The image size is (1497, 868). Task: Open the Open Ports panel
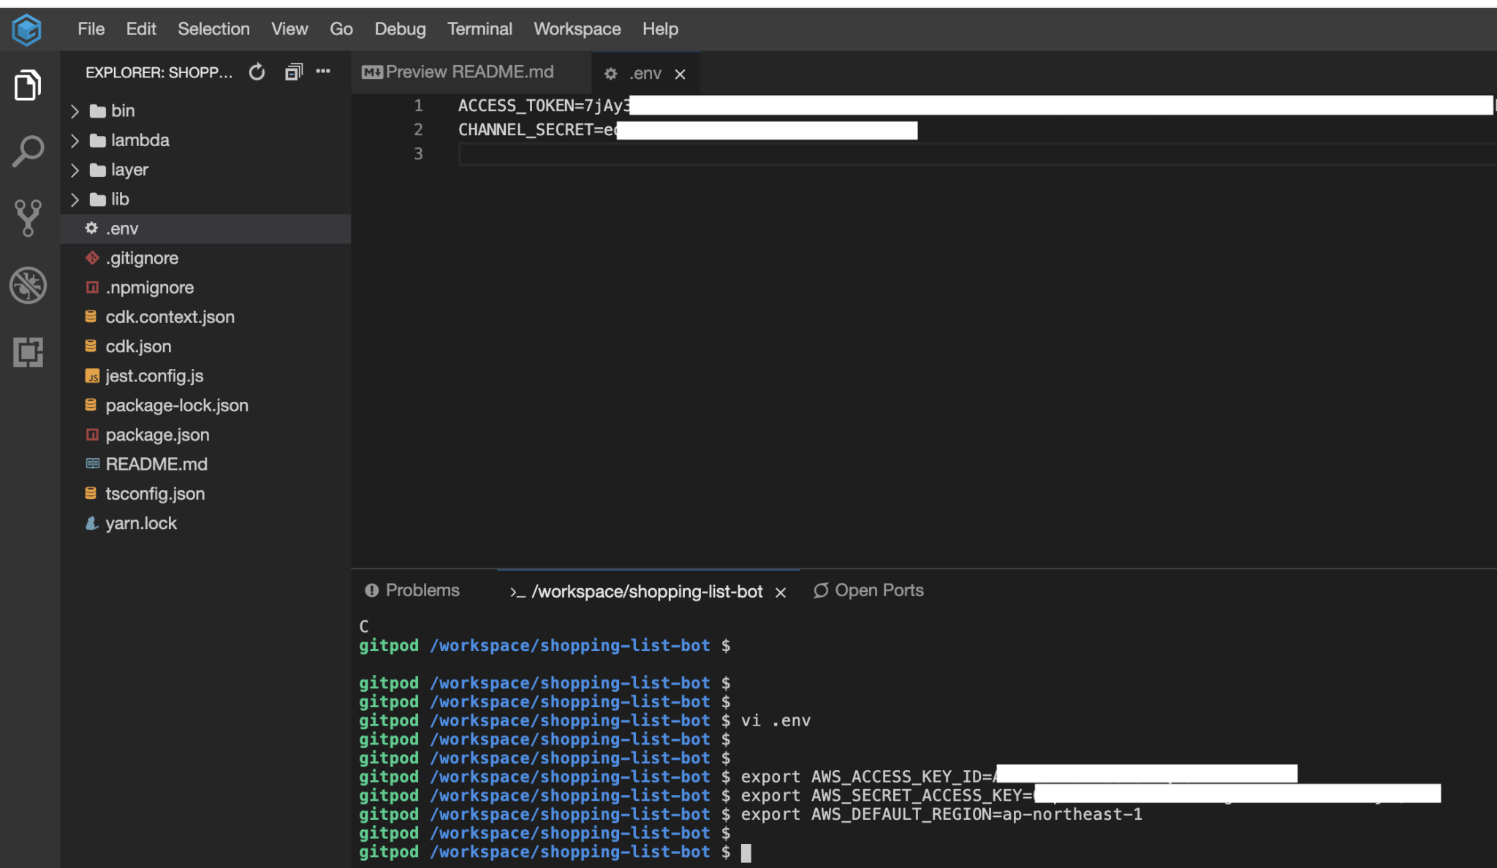click(877, 590)
